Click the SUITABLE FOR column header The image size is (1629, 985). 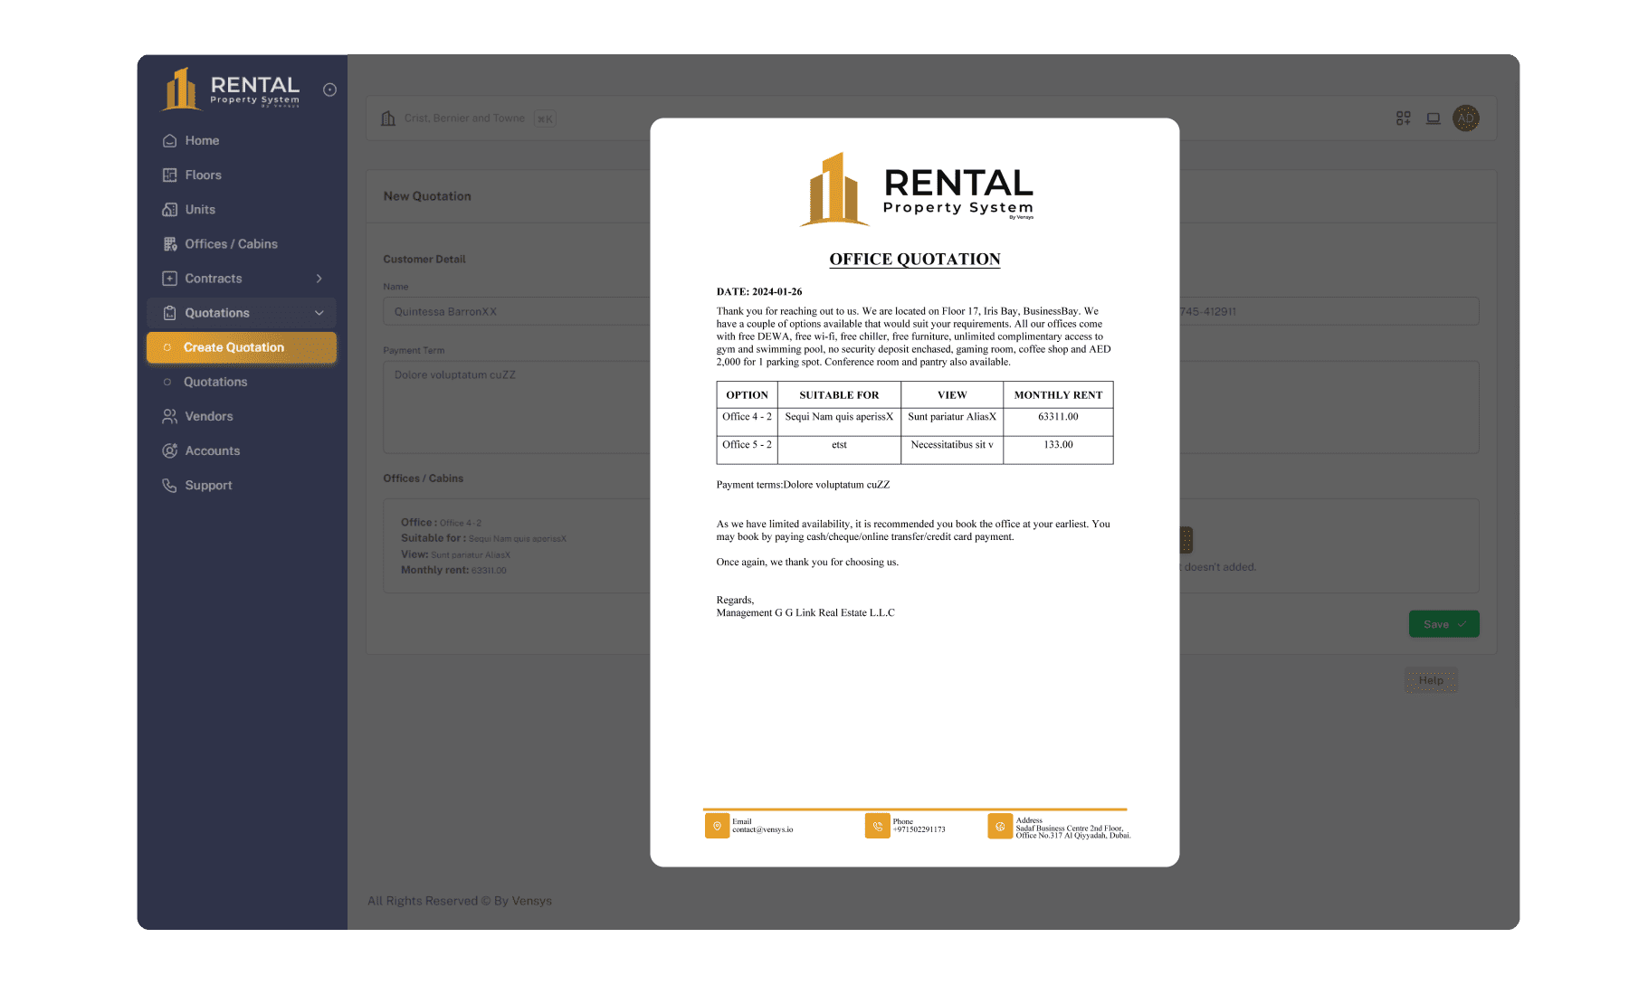839,395
